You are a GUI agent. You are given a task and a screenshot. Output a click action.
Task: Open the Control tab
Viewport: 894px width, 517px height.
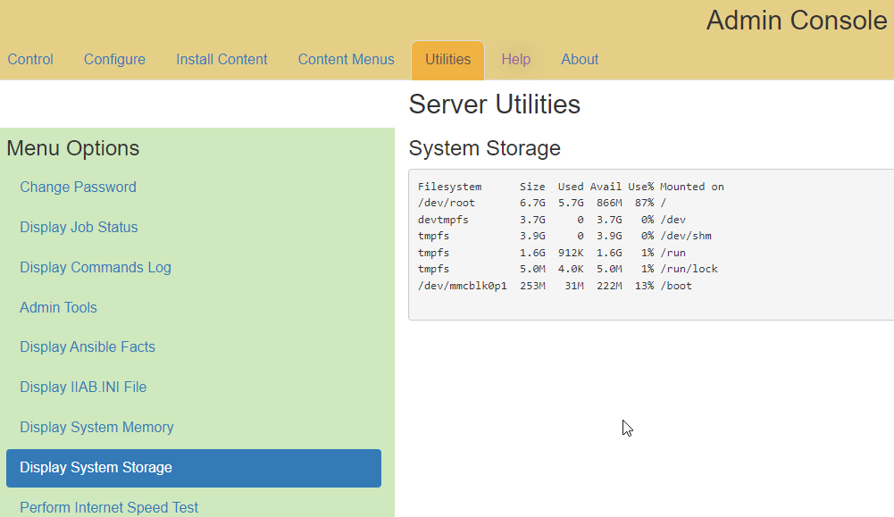tap(30, 59)
